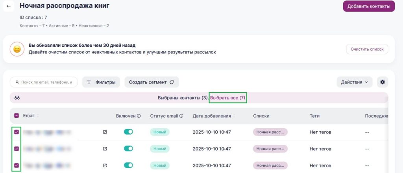Turn off the "Включен" switch in the third row
This screenshot has height=173, width=403.
click(x=128, y=166)
